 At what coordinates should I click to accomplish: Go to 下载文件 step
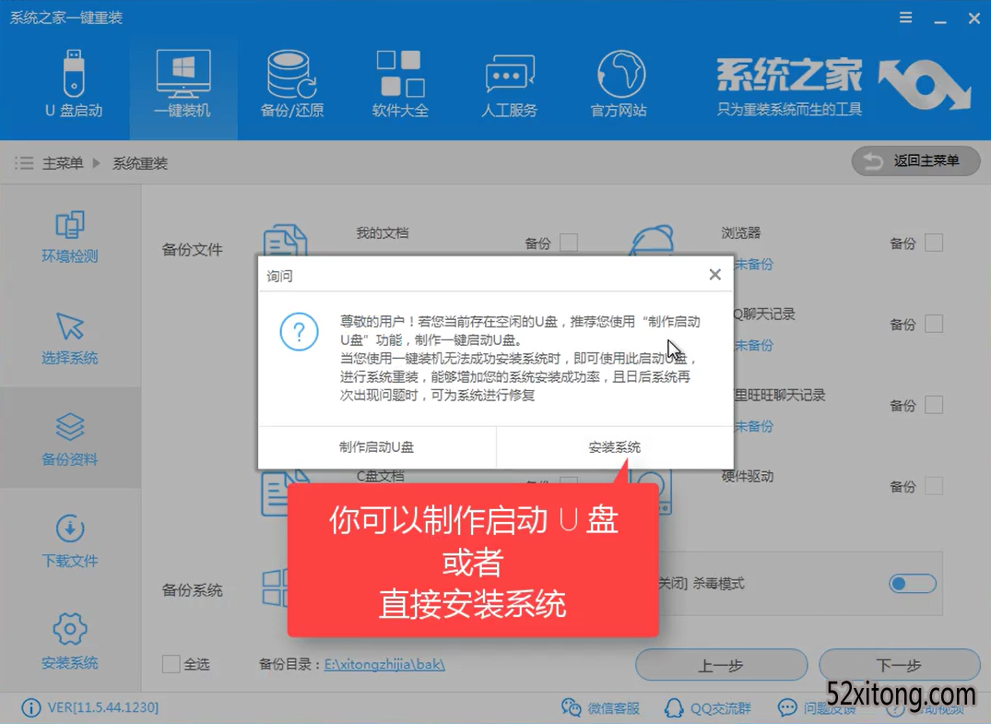pyautogui.click(x=69, y=541)
